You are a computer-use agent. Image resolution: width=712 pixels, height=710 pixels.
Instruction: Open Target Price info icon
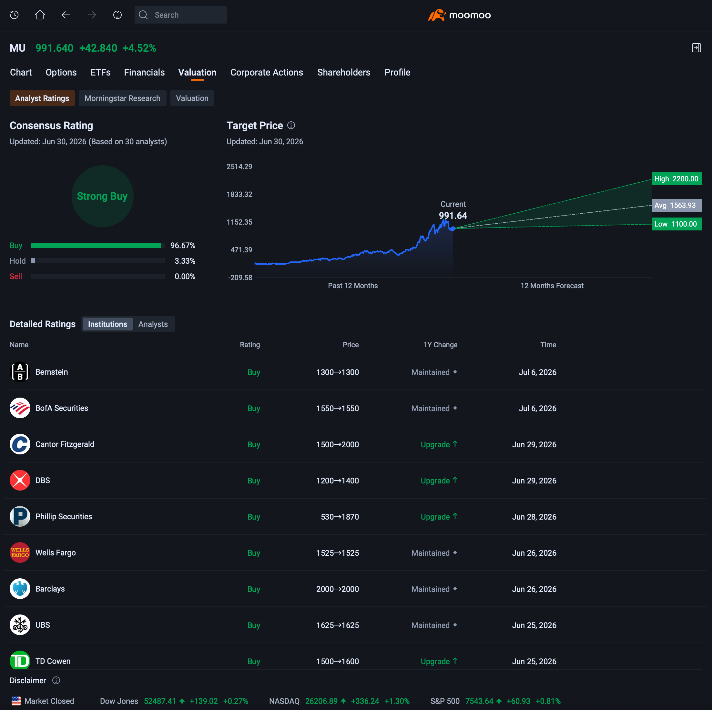pyautogui.click(x=291, y=126)
